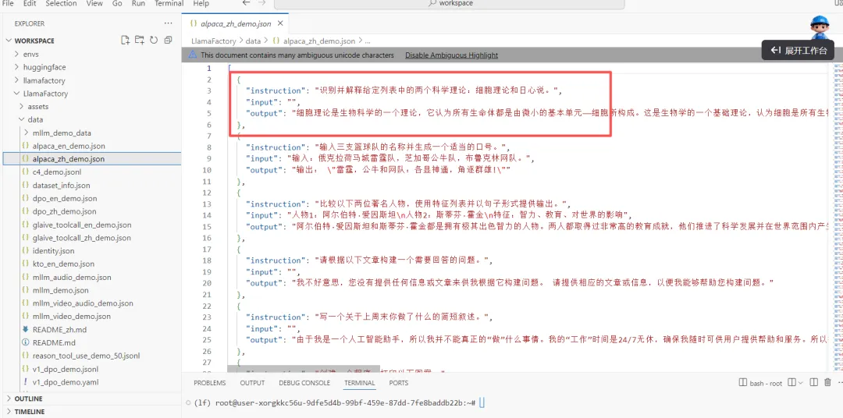Click the navigate back arrow in title bar
The width and height of the screenshot is (843, 418).
246,3
